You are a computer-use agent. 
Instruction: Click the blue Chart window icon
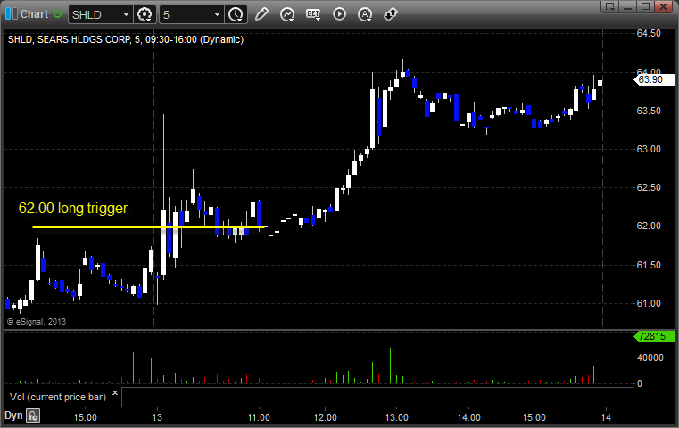click(x=12, y=14)
